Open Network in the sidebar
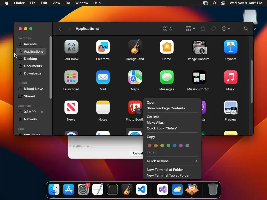The width and height of the screenshot is (267, 200). (31, 119)
